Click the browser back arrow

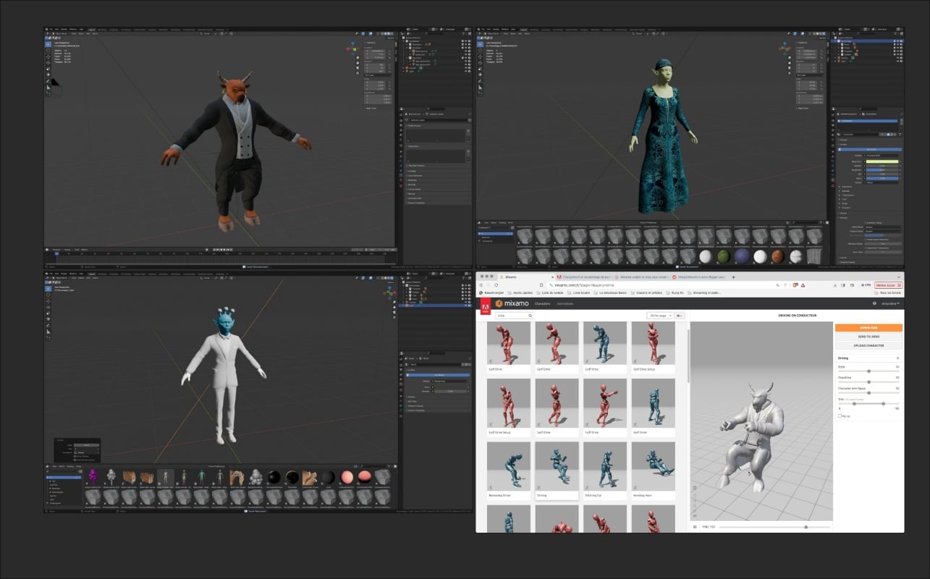pos(481,285)
